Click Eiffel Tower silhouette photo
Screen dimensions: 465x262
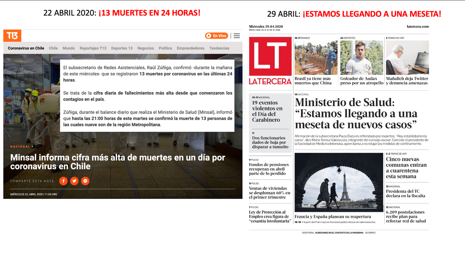pyautogui.click(x=339, y=182)
